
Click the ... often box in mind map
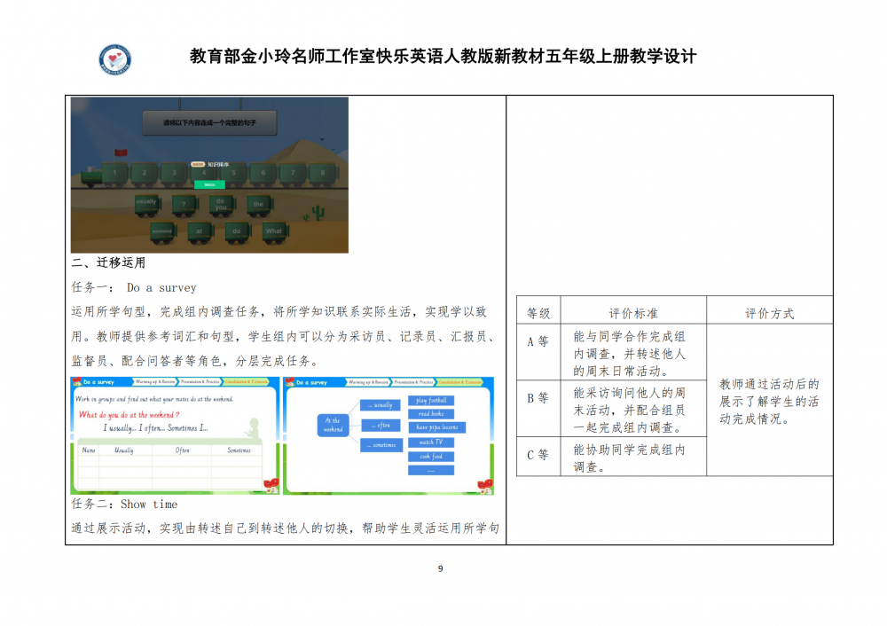tap(381, 426)
